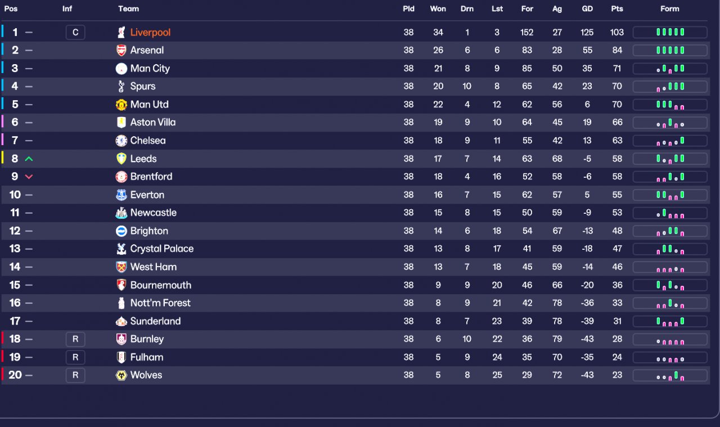Click the champions 'C' badge beside Liverpool
Viewport: 720px width, 427px height.
[75, 33]
